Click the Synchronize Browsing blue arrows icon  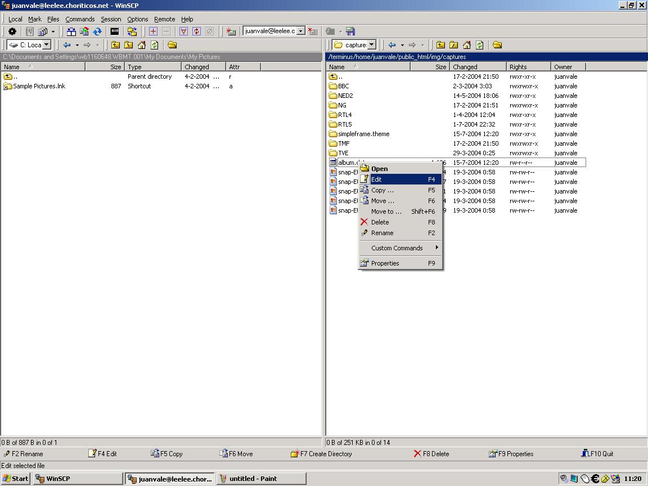(97, 31)
